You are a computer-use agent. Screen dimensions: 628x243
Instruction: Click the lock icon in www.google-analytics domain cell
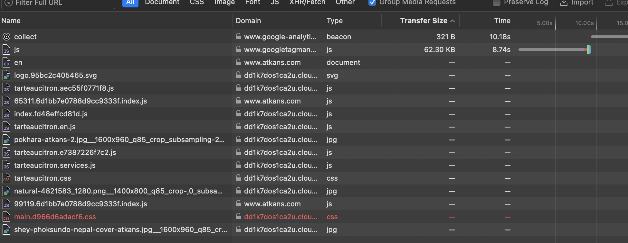tap(238, 36)
